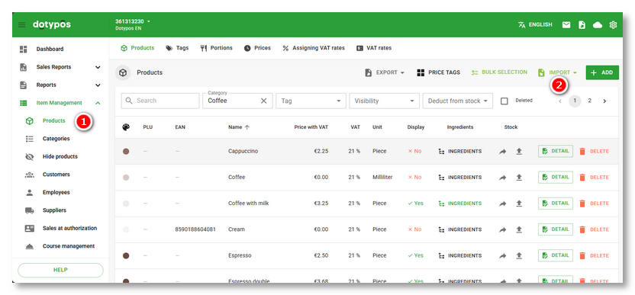Click Price Tags button

point(439,73)
